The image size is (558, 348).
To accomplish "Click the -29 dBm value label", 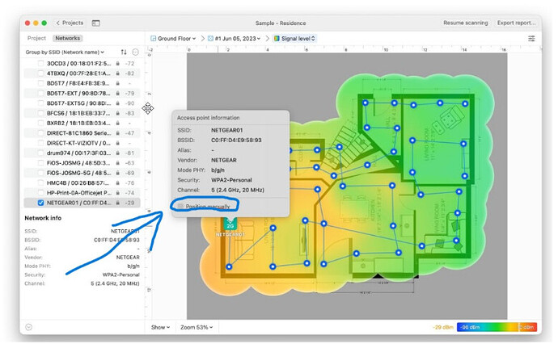I will (442, 327).
